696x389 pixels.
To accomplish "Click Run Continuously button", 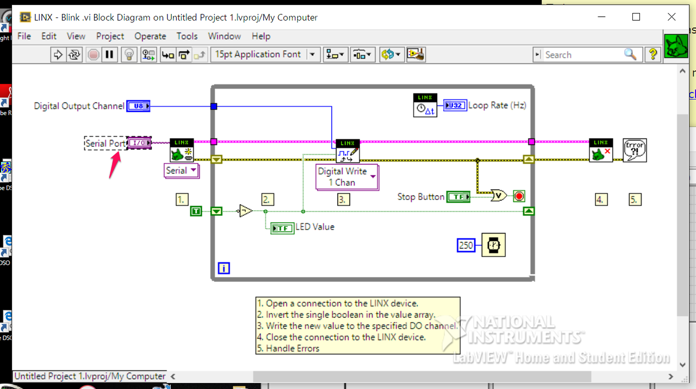I will (74, 54).
